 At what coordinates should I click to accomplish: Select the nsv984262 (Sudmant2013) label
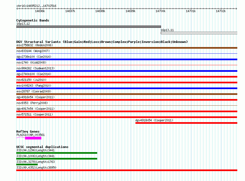click(x=36, y=68)
